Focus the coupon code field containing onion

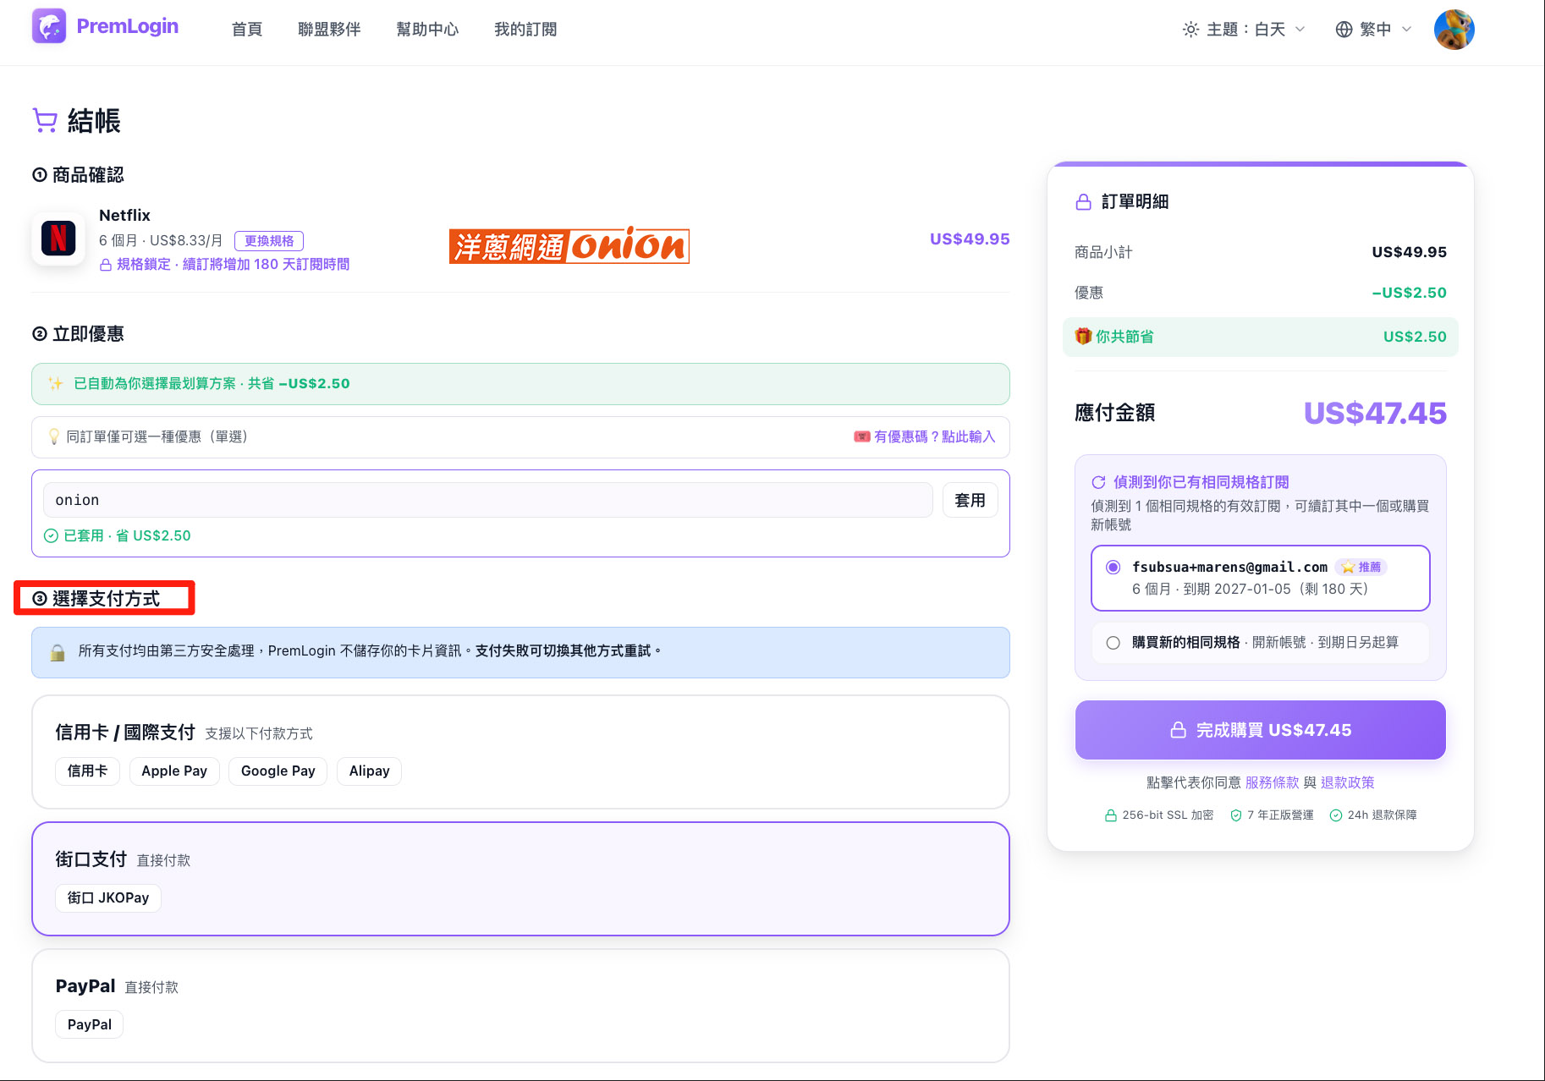(488, 500)
